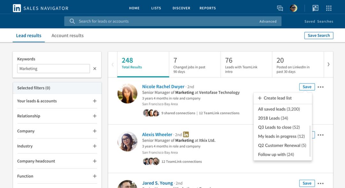Viewport: 345px width, 188px height.
Task: Open the ellipsis menu on Nicole Rachel Dwyer
Action: [x=321, y=86]
